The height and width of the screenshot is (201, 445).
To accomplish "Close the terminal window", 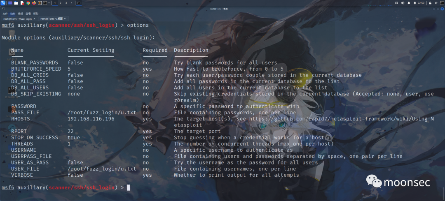I will tap(442, 9).
